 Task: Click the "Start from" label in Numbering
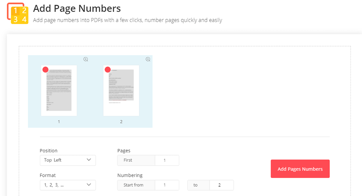tap(134, 185)
